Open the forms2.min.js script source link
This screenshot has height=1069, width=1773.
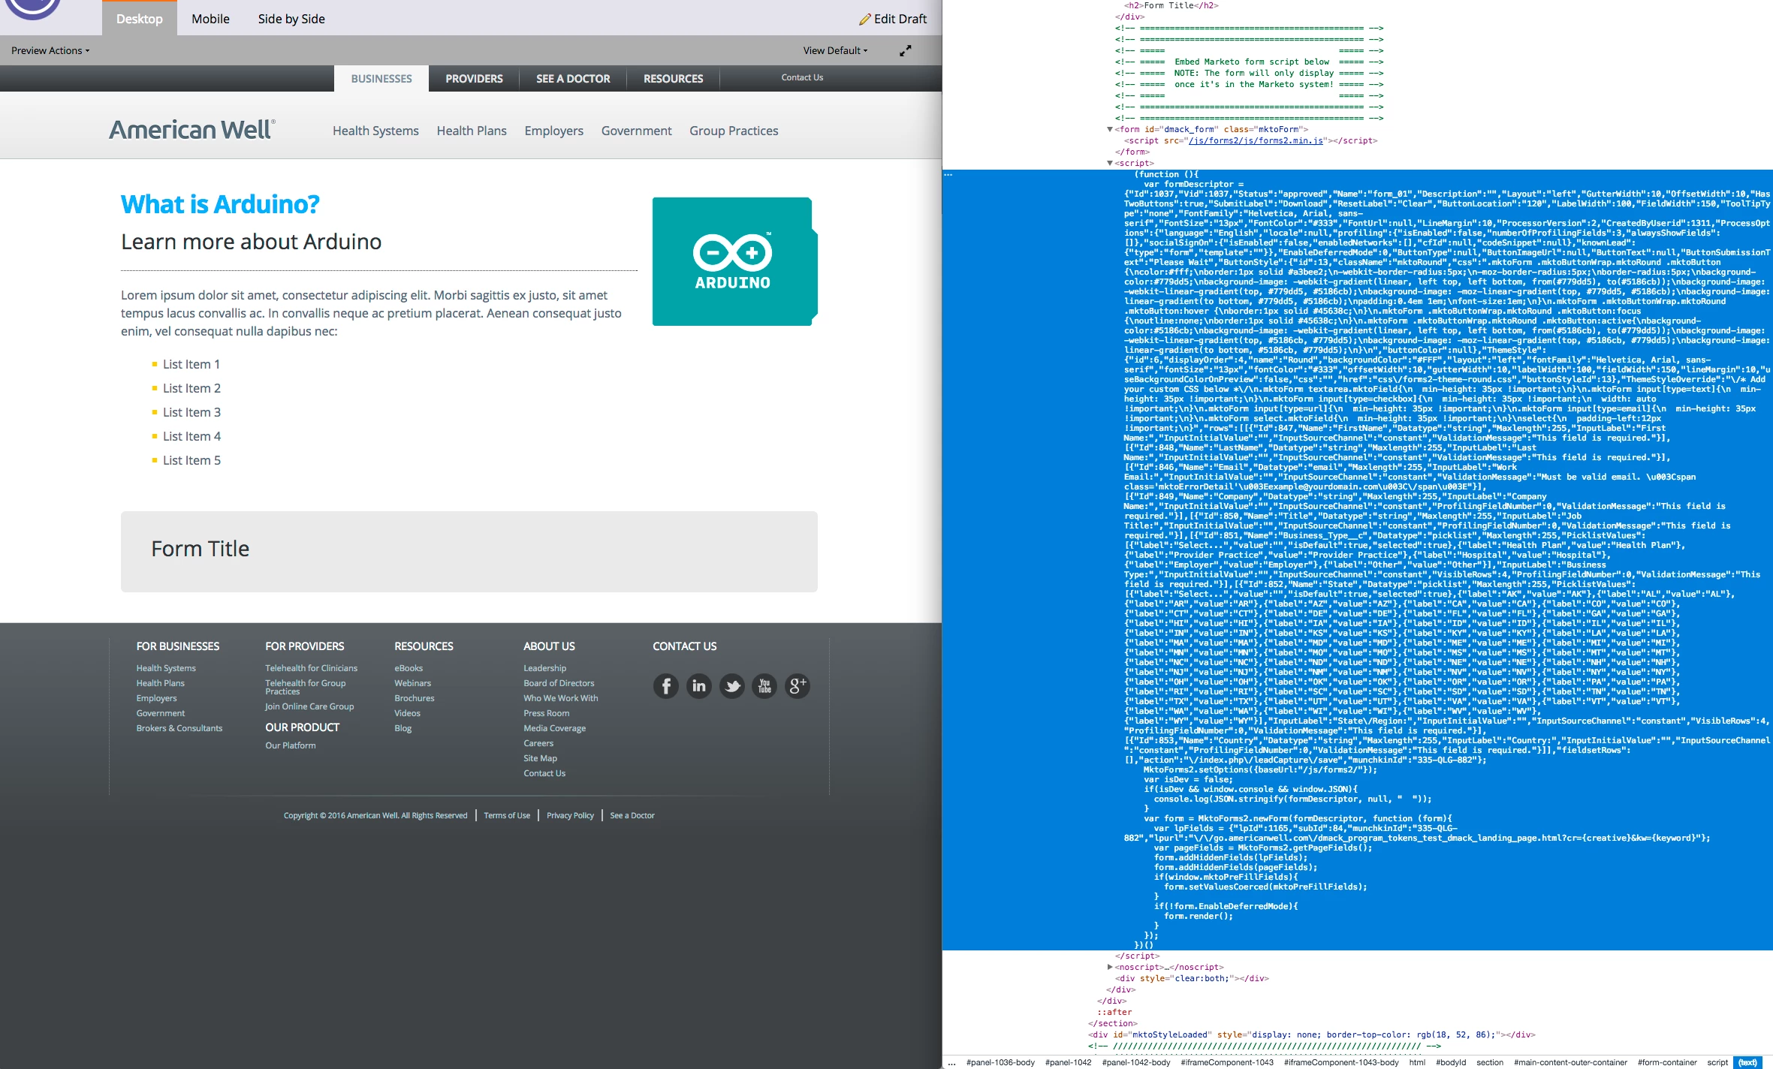pos(1255,140)
